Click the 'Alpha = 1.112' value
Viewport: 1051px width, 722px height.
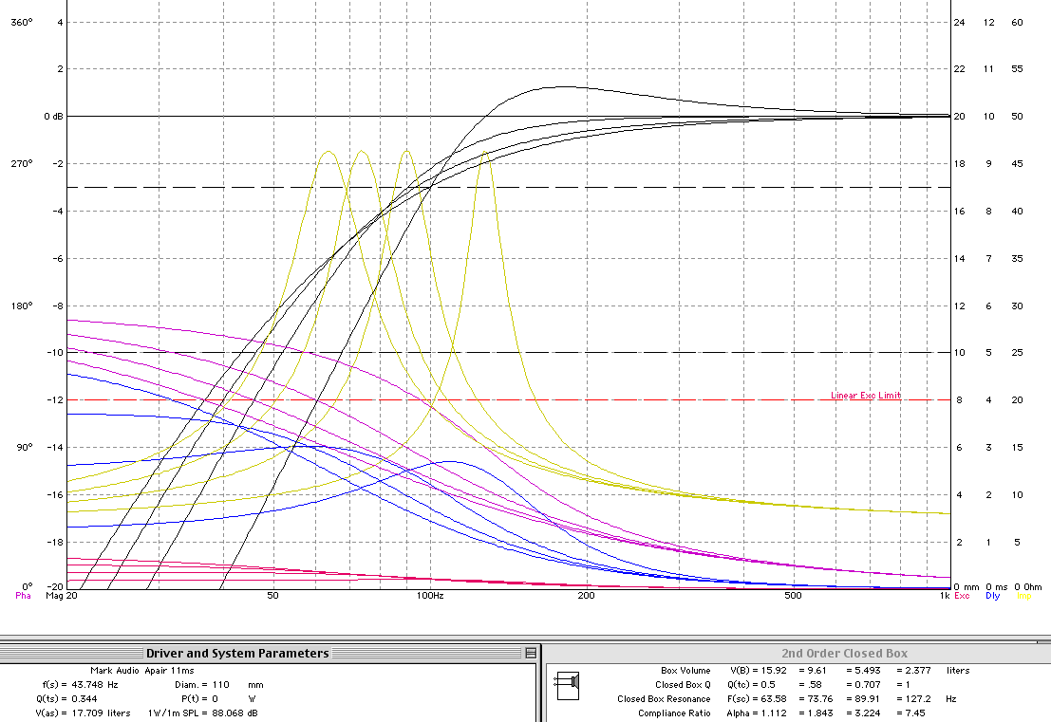click(x=757, y=713)
